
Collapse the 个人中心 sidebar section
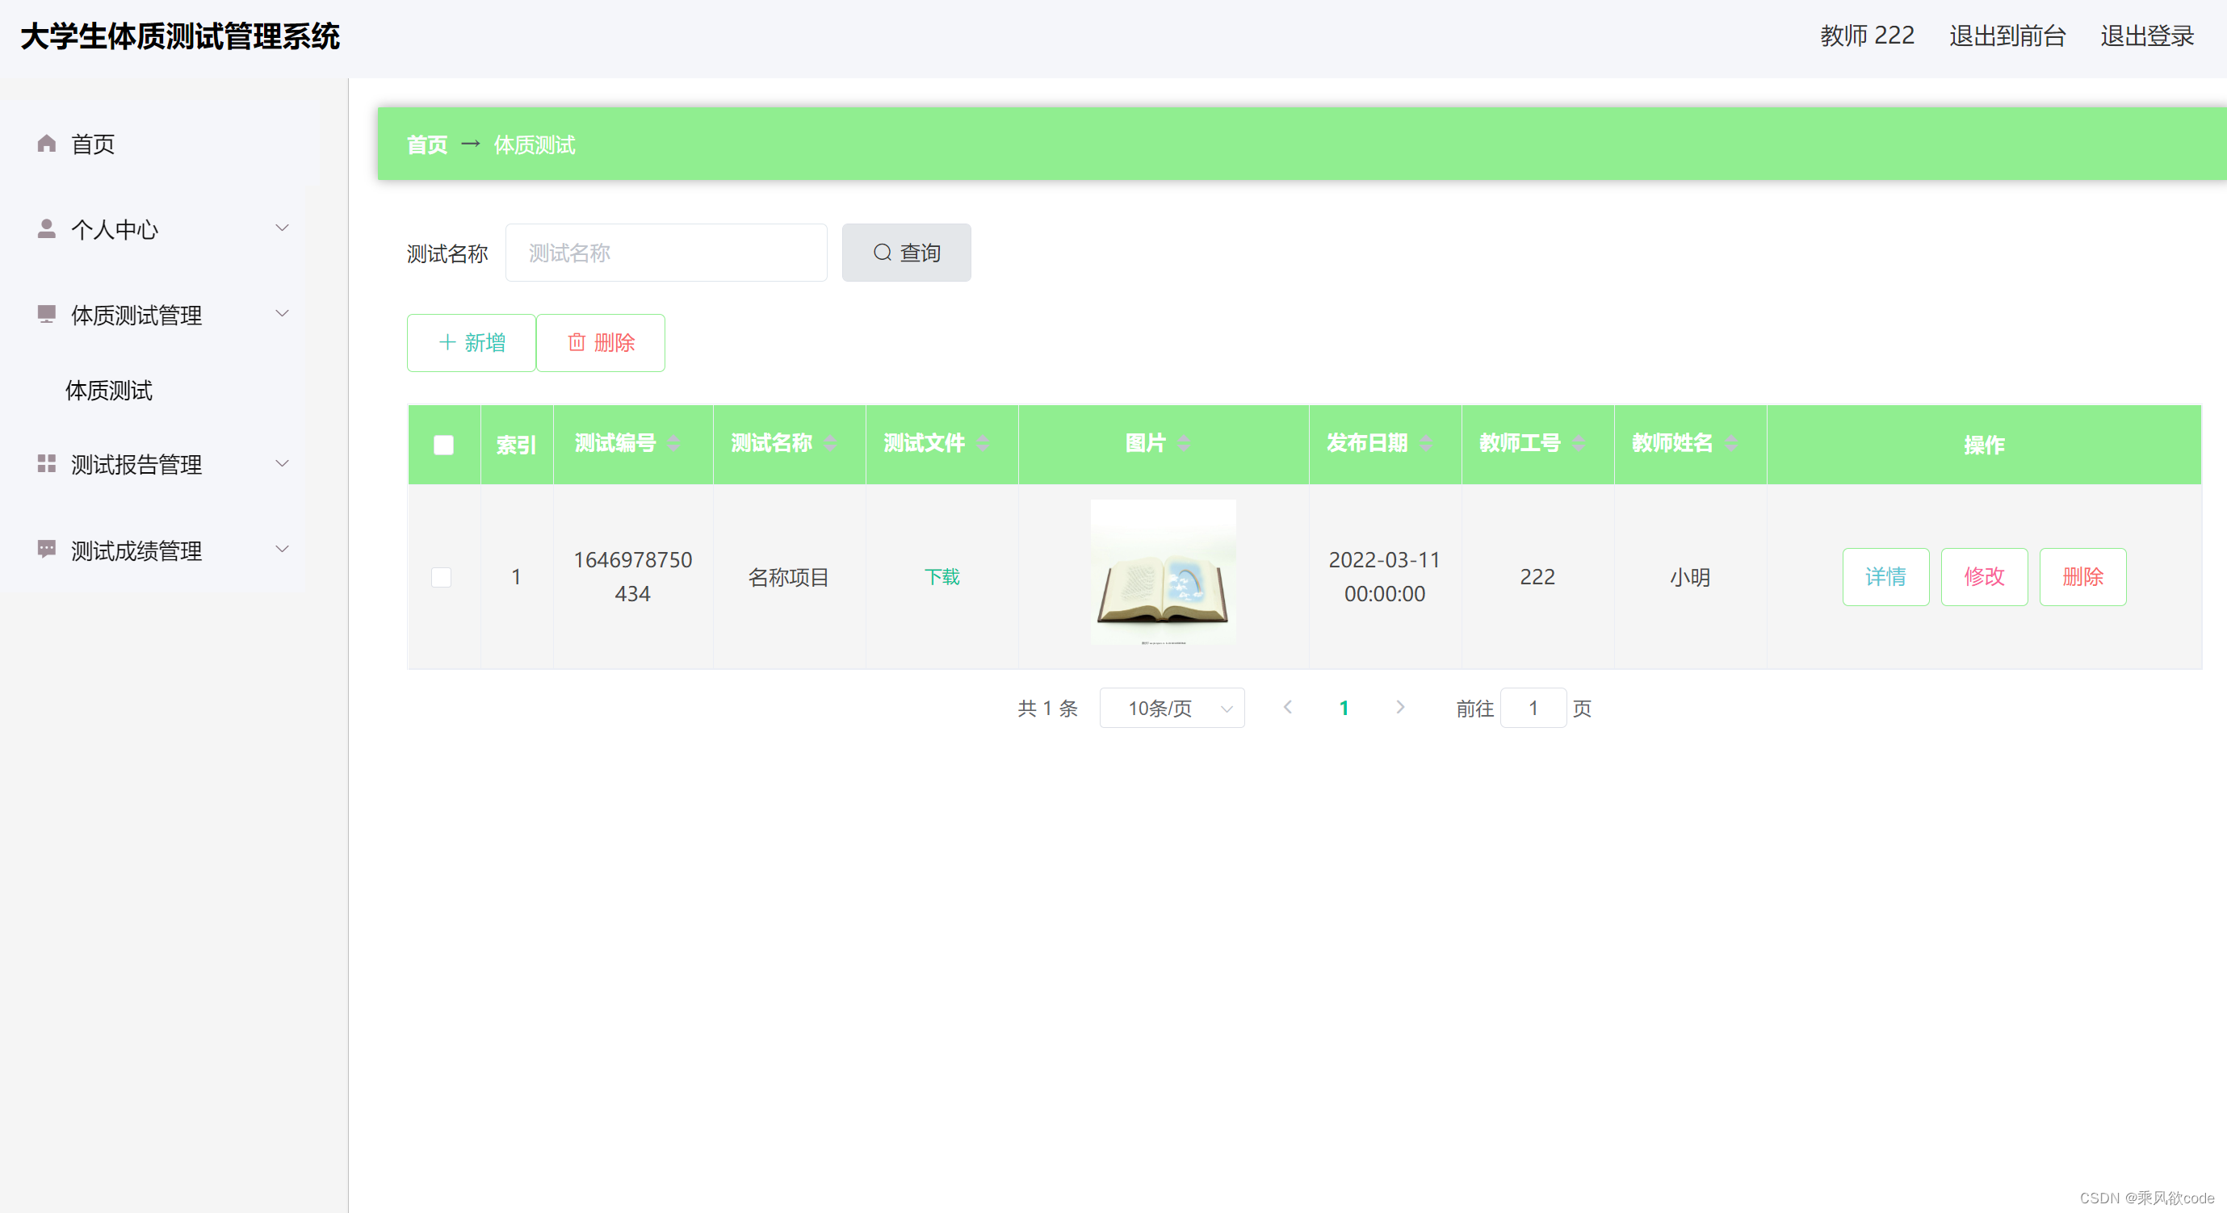click(x=282, y=228)
